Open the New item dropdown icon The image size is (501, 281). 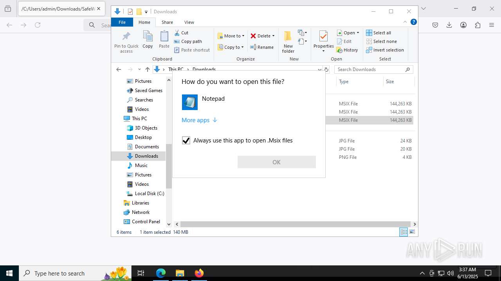[x=302, y=33]
